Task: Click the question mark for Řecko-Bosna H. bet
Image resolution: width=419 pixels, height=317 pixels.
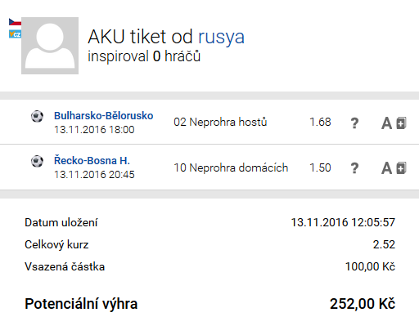Action: point(354,168)
